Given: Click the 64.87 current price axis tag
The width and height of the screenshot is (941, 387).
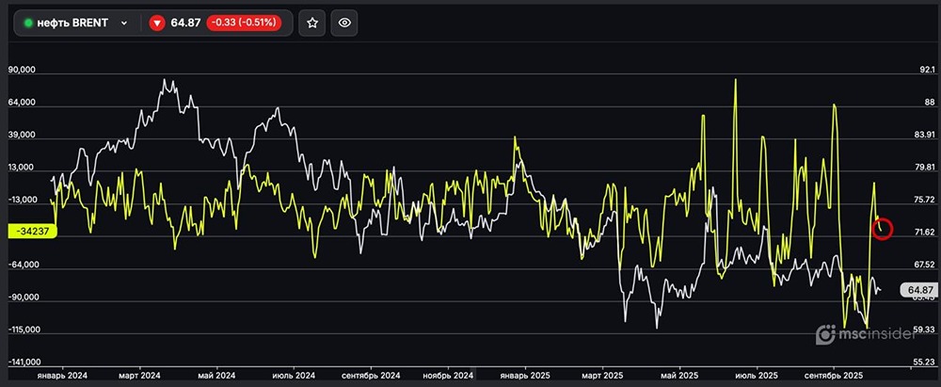Looking at the screenshot, I should [916, 290].
